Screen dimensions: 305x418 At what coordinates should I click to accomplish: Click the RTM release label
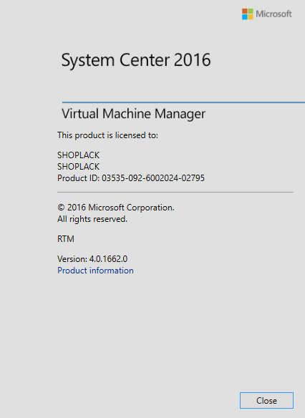66,239
